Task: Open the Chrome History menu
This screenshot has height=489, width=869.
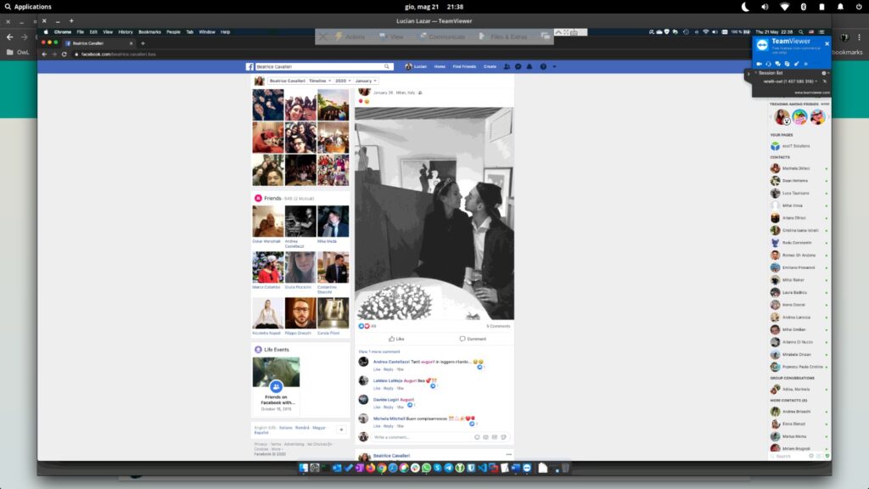Action: tap(126, 32)
